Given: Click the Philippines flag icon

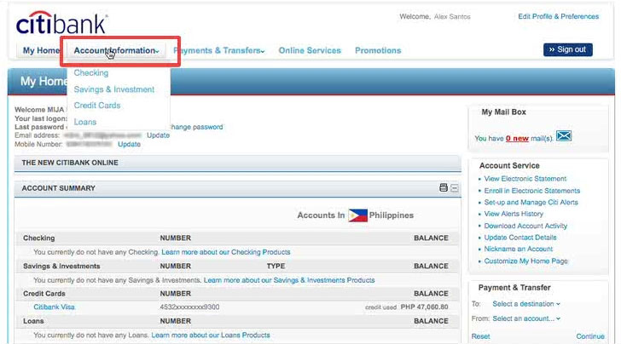Looking at the screenshot, I should 357,215.
